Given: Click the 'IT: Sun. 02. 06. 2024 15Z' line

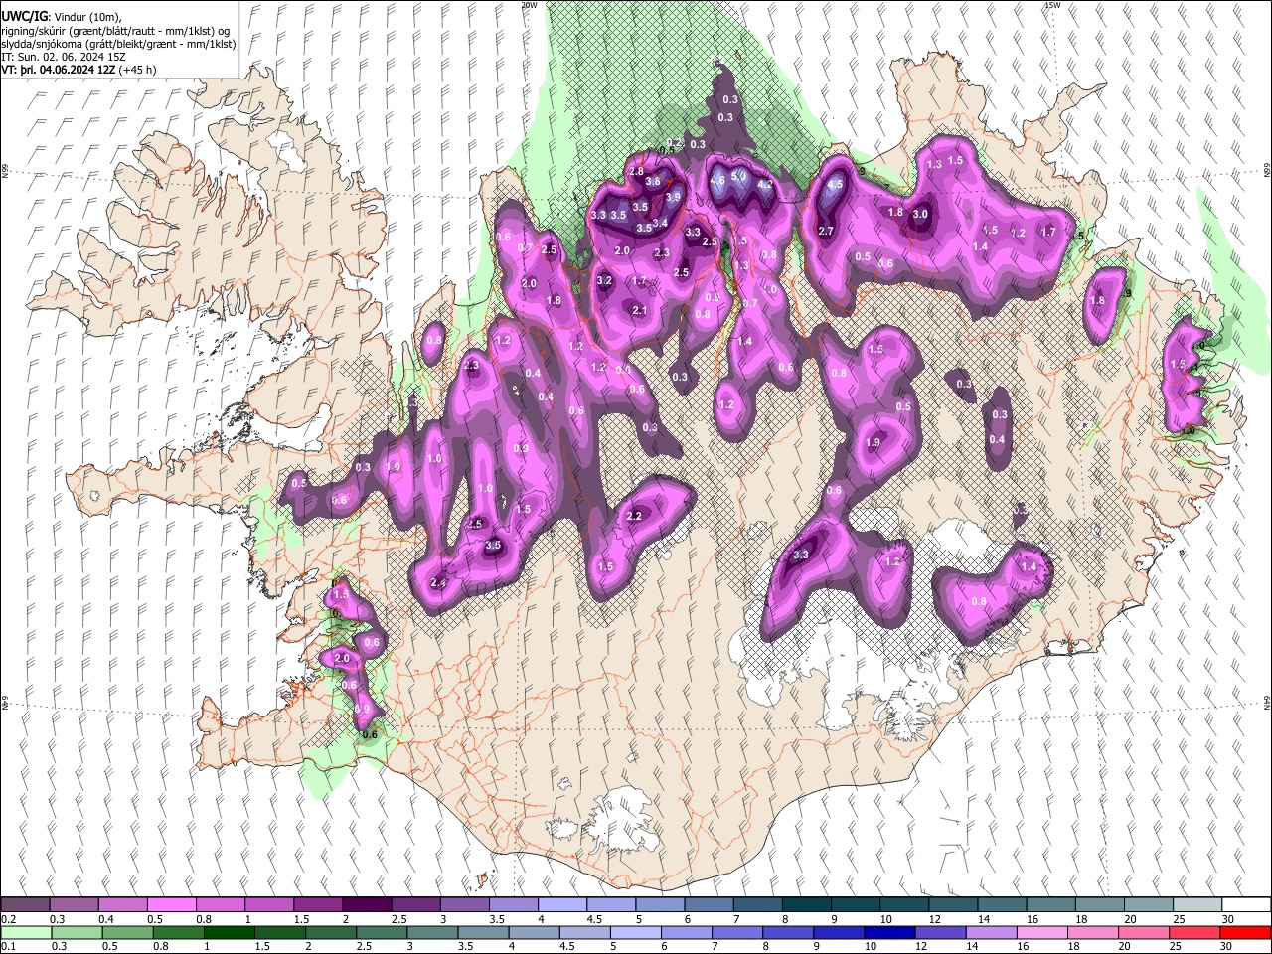Looking at the screenshot, I should pyautogui.click(x=64, y=57).
